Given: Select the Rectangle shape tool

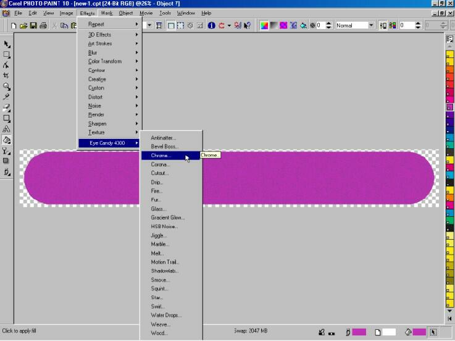Looking at the screenshot, I should pos(7,118).
